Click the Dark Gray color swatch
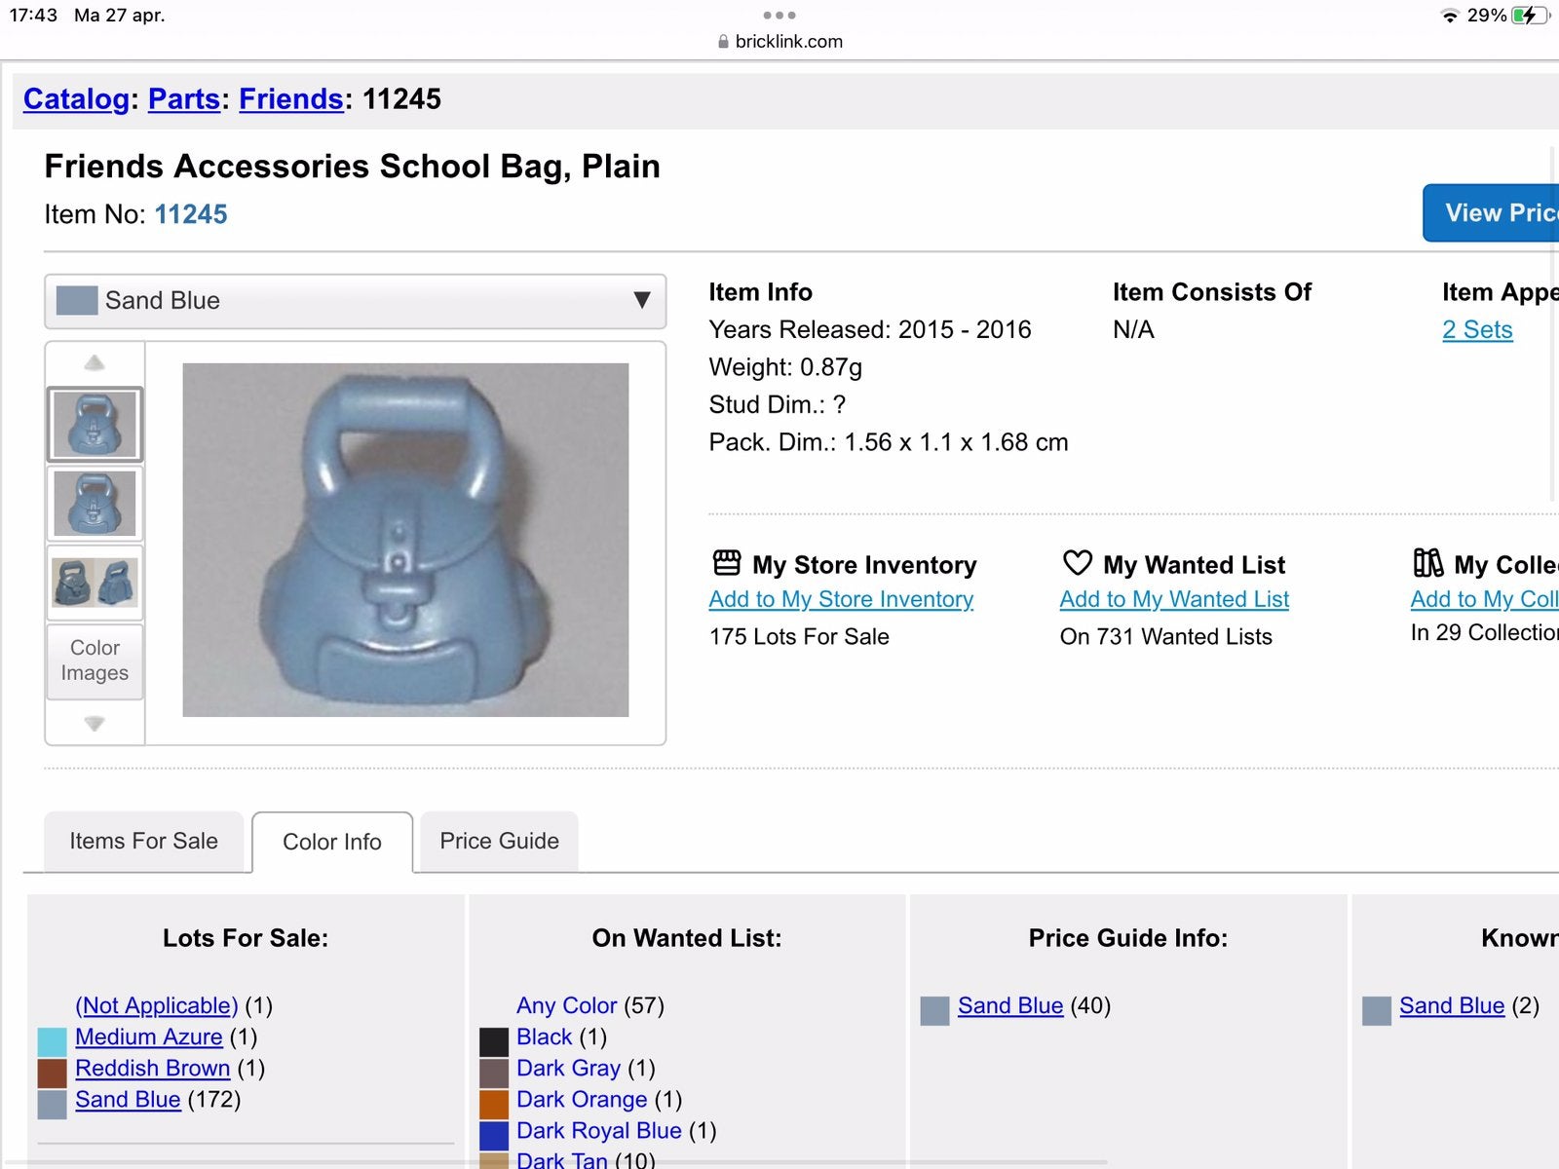This screenshot has height=1169, width=1559. [x=494, y=1074]
